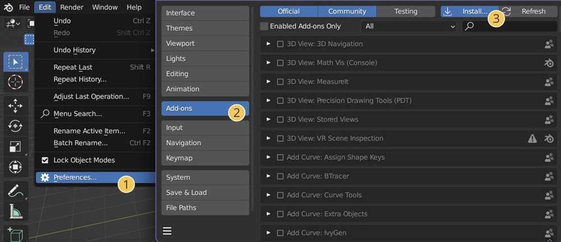
Task: Toggle Lock Object Modes checkbox
Action: (x=45, y=160)
